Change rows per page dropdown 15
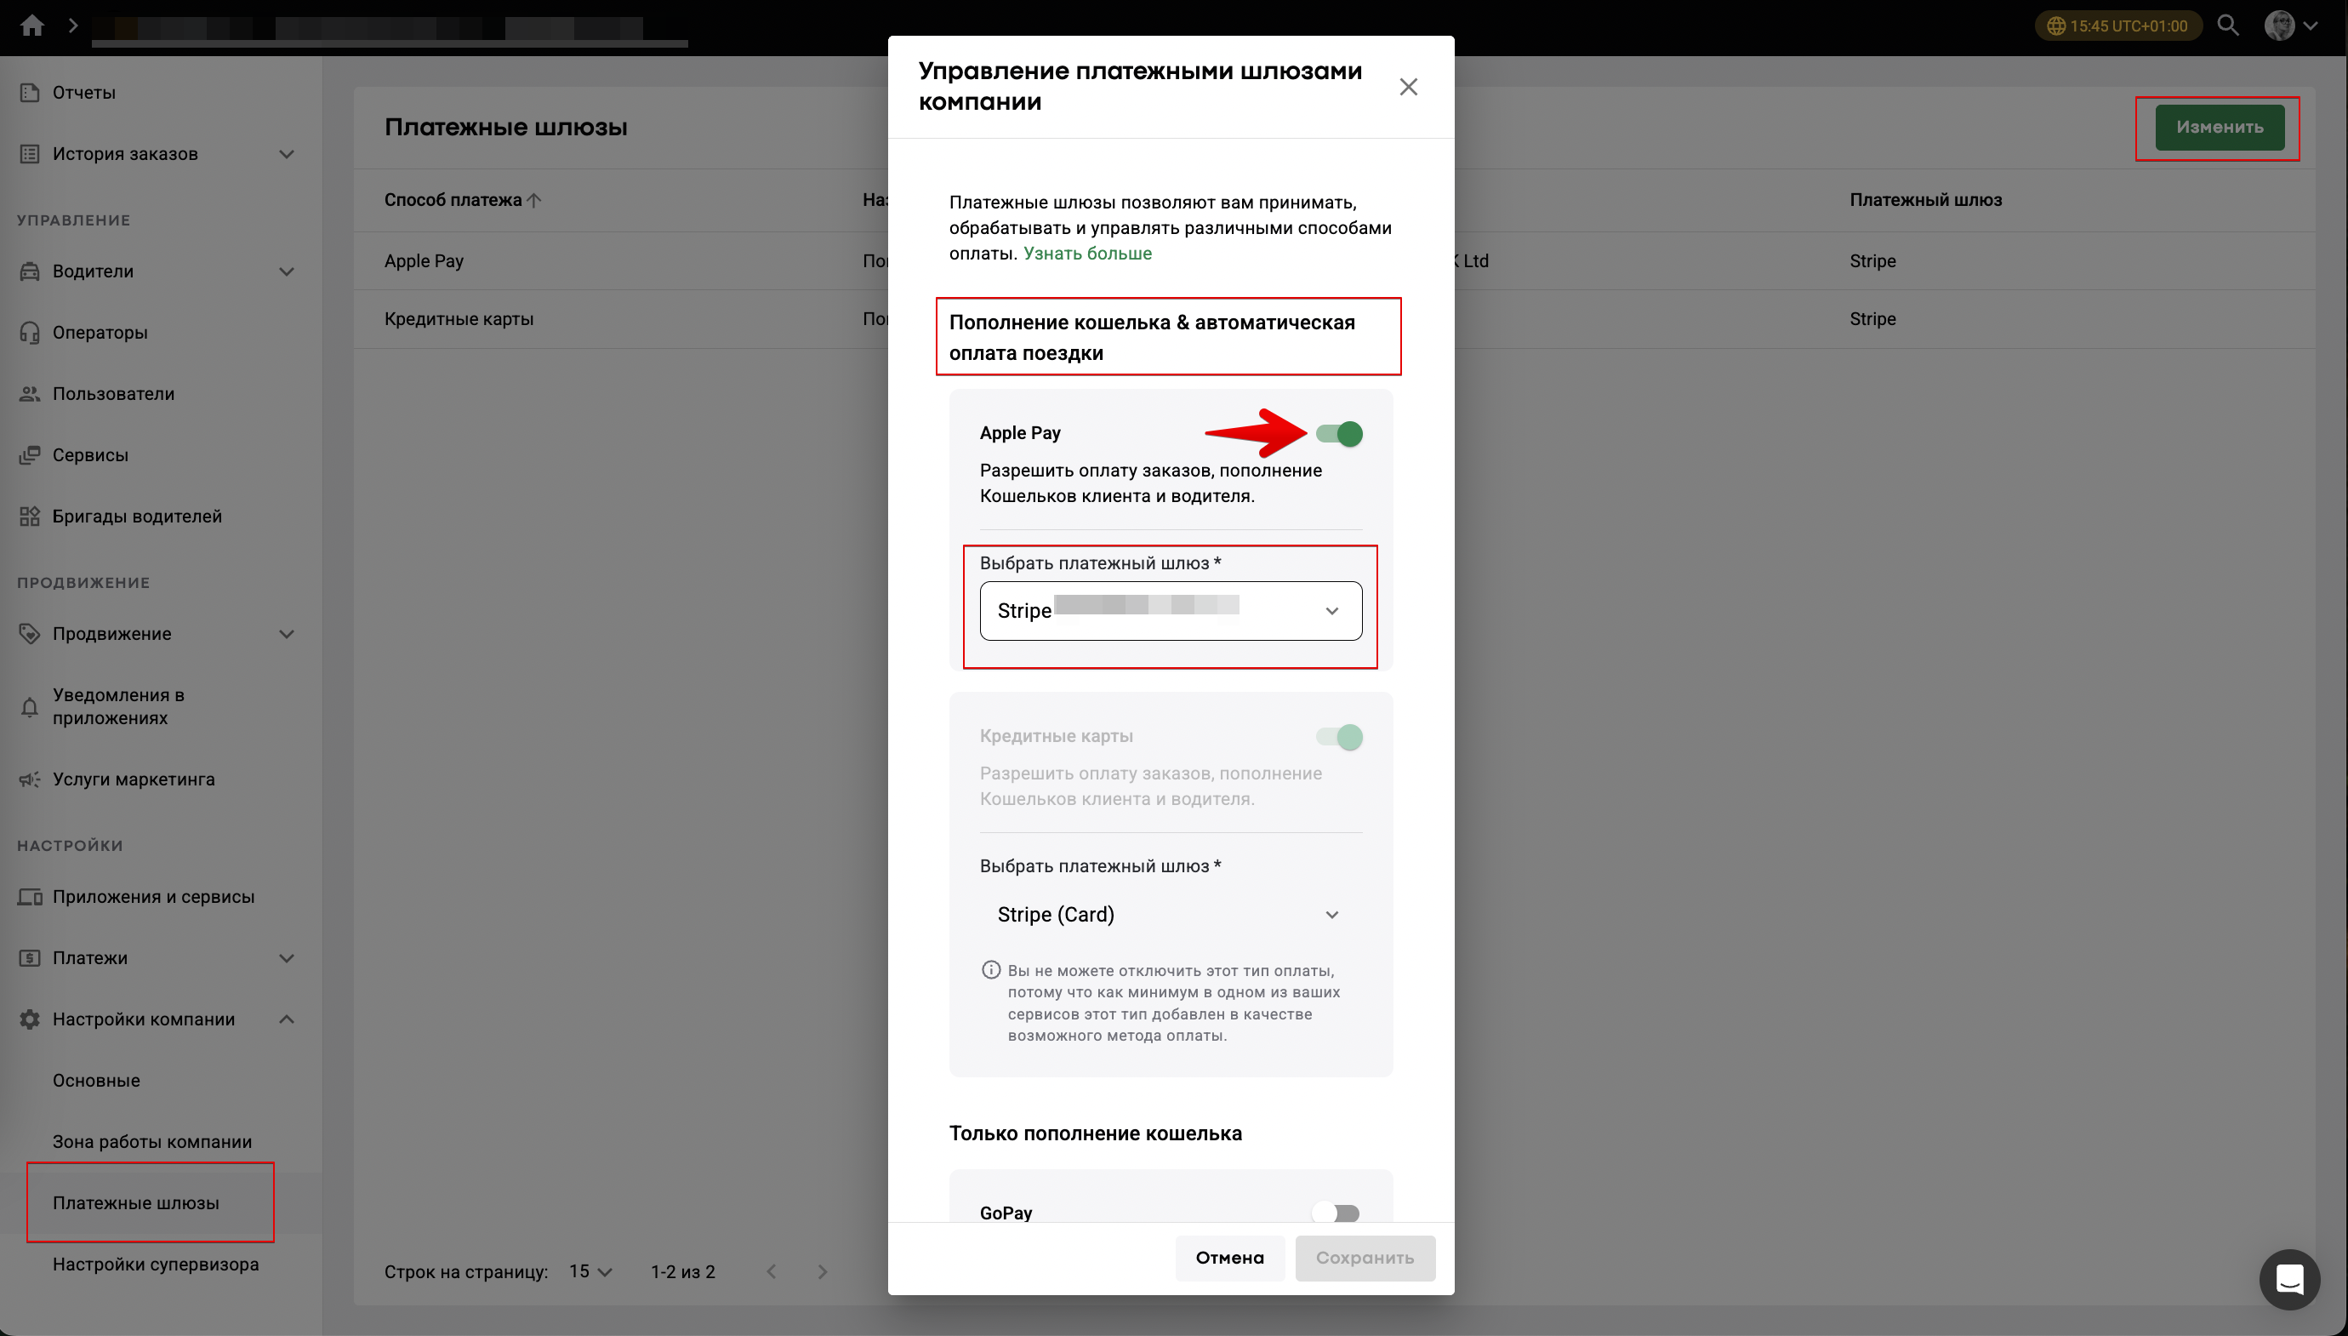 pyautogui.click(x=590, y=1272)
